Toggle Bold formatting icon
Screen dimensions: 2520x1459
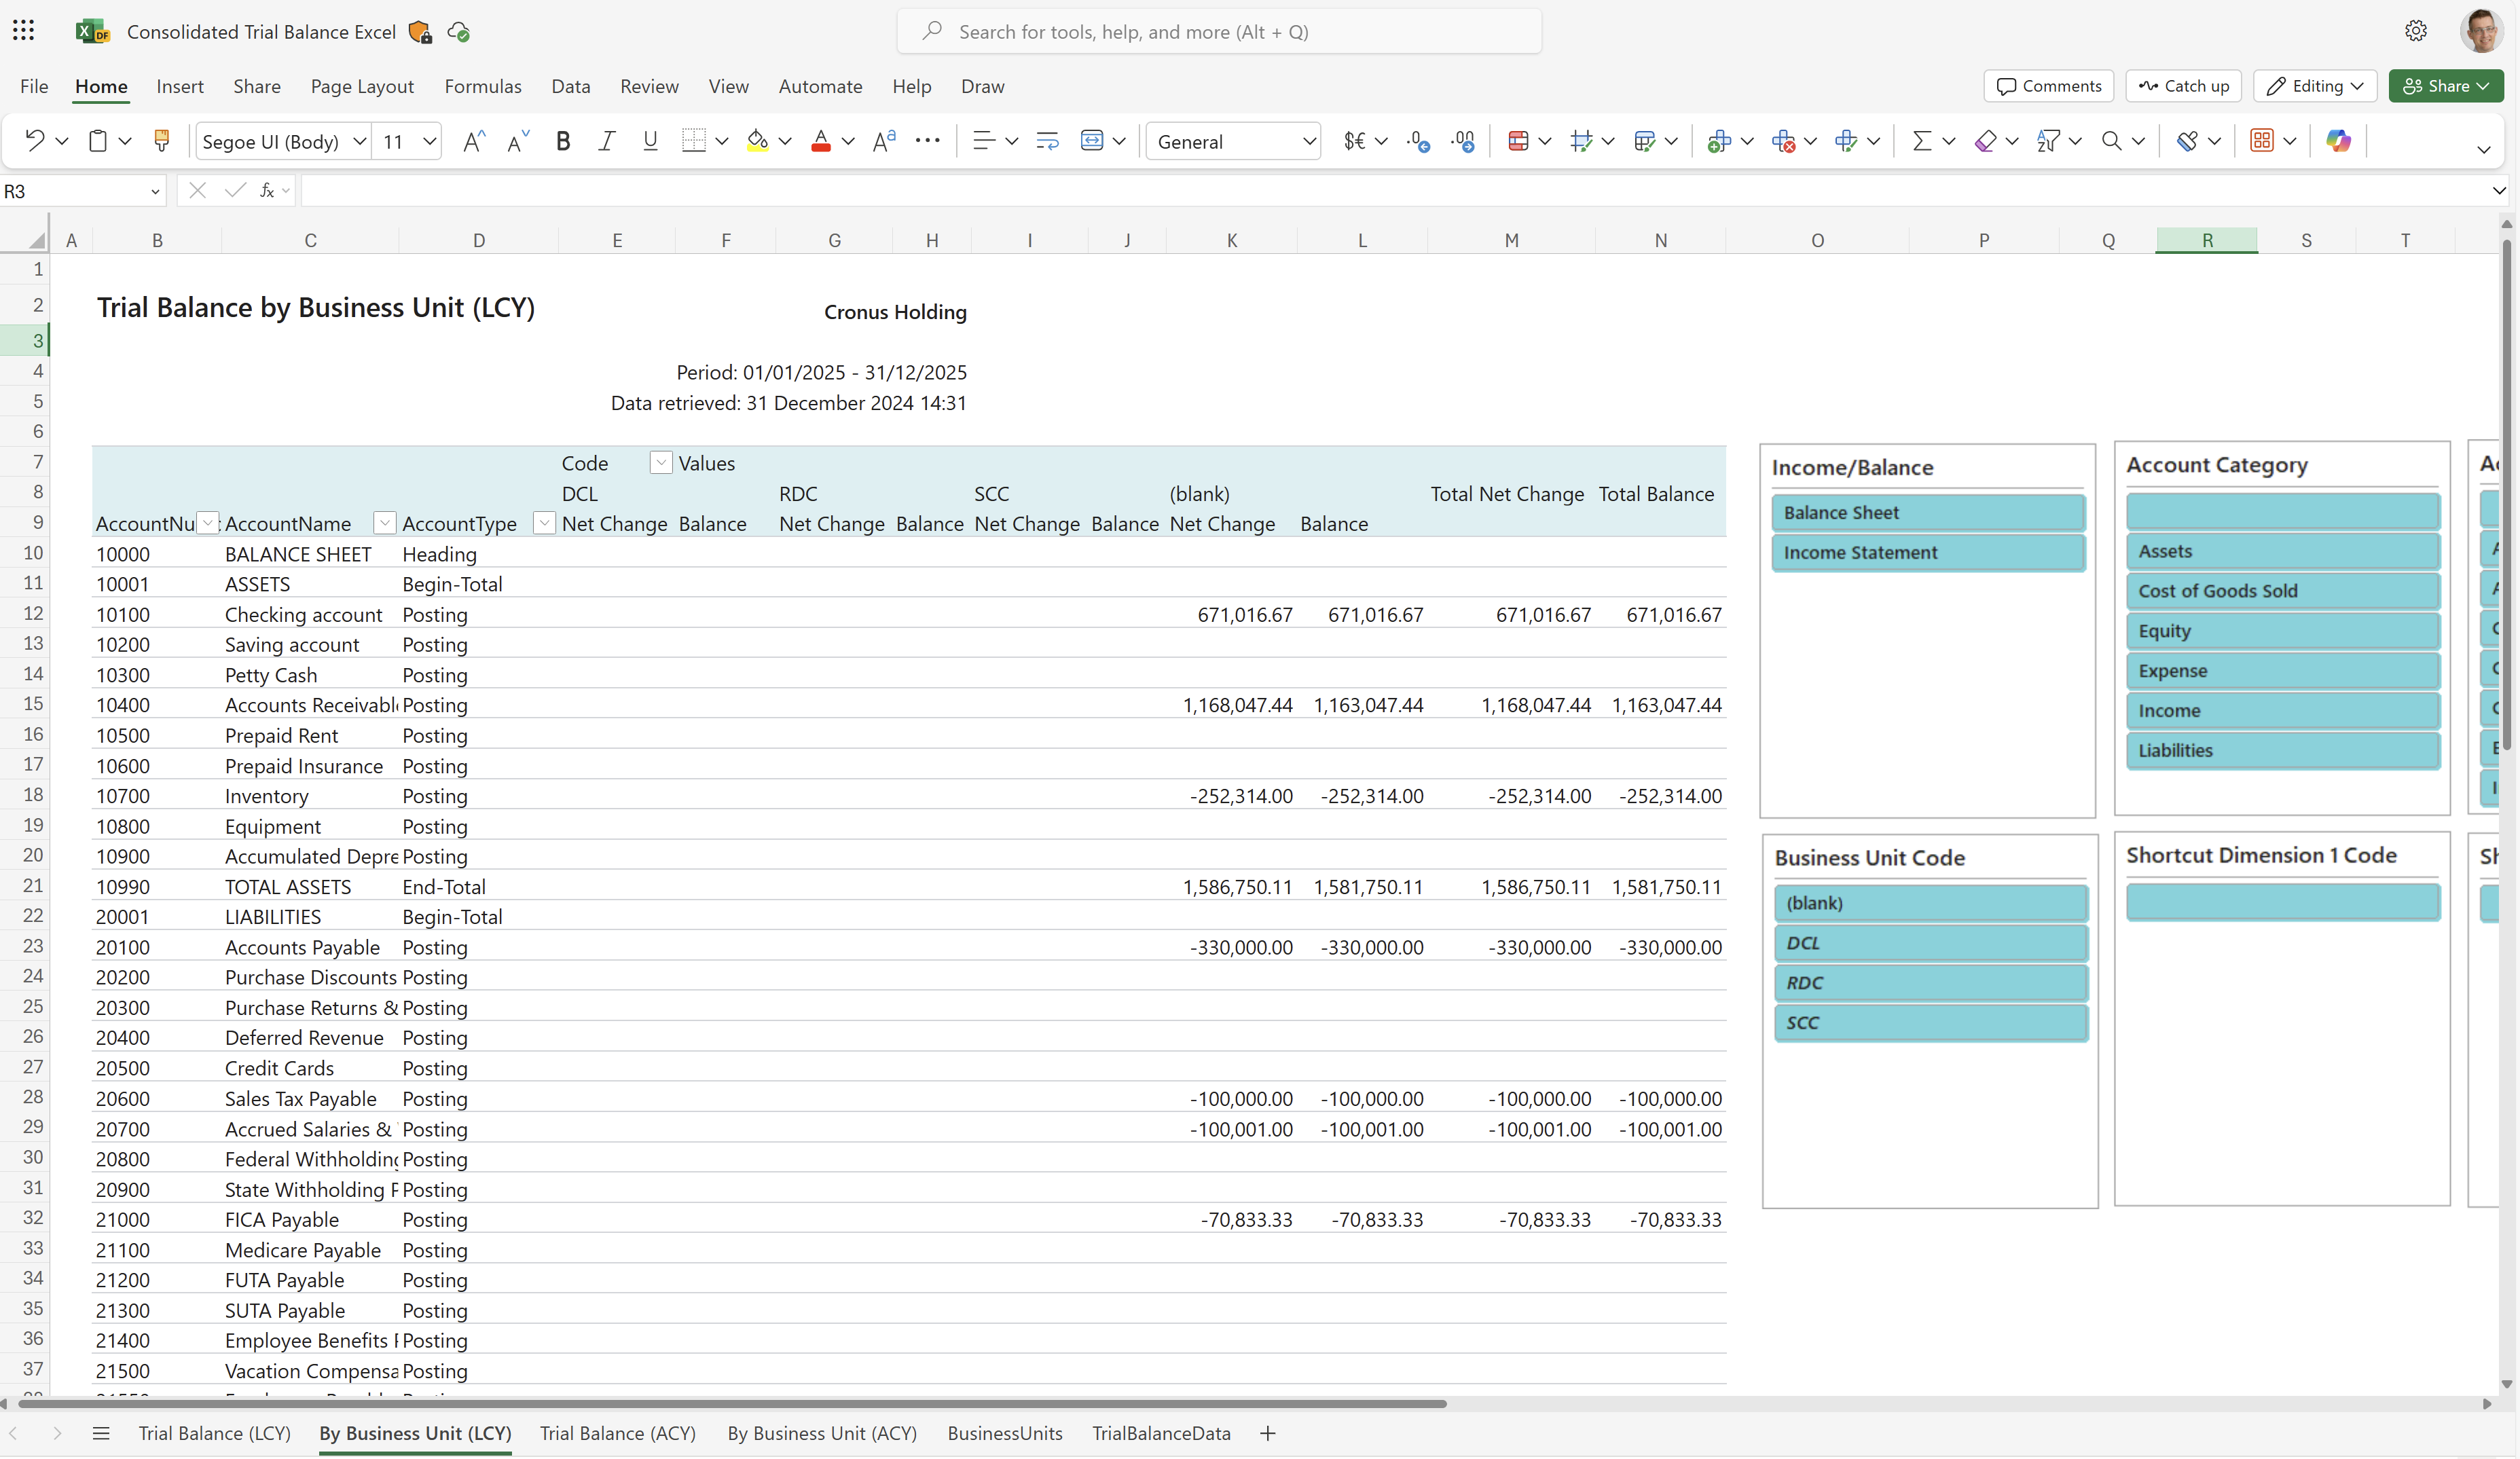tap(563, 139)
